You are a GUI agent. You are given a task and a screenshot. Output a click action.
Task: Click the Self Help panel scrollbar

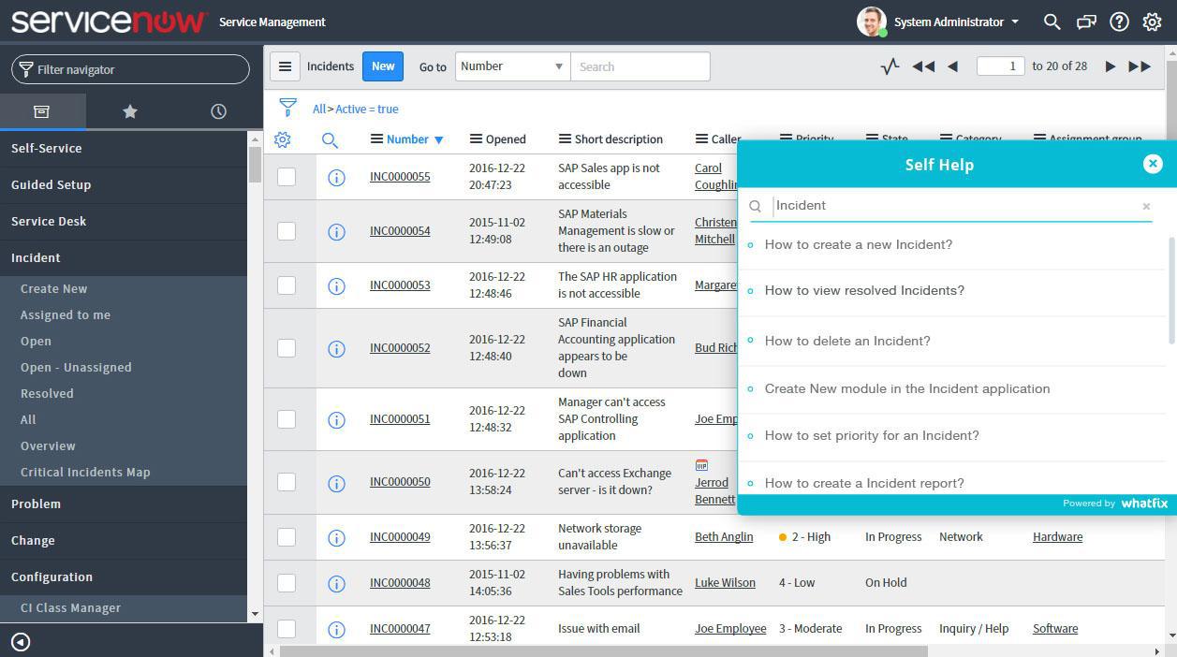1172,290
